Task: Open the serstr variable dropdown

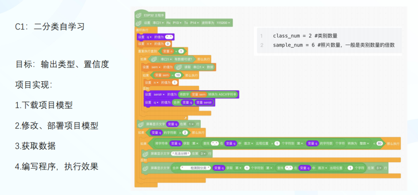Action: click(159, 94)
